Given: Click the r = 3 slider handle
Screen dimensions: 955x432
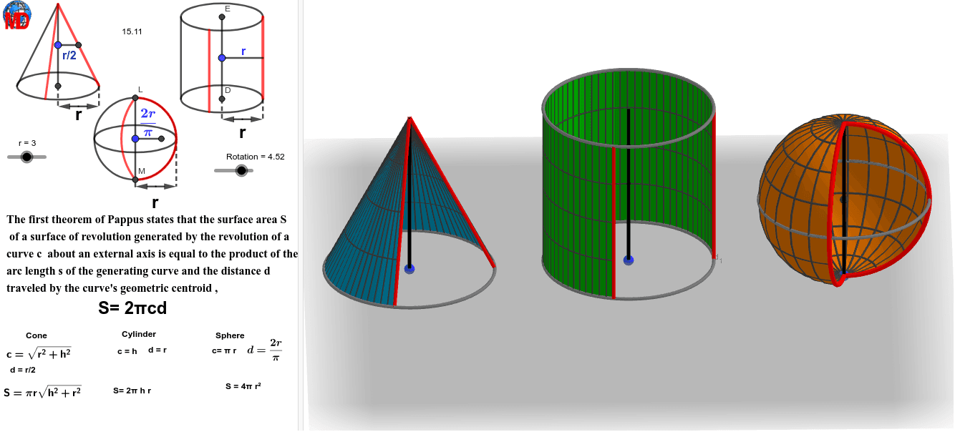Looking at the screenshot, I should pyautogui.click(x=27, y=157).
